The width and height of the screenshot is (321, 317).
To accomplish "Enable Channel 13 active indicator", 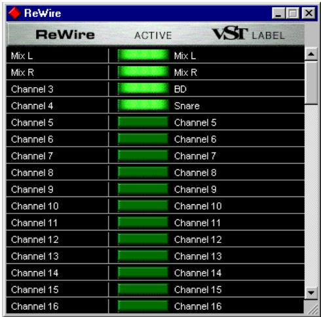I will [143, 256].
